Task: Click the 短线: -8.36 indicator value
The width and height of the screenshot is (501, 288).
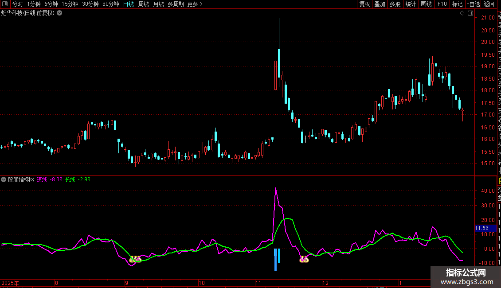Action: [x=50, y=179]
